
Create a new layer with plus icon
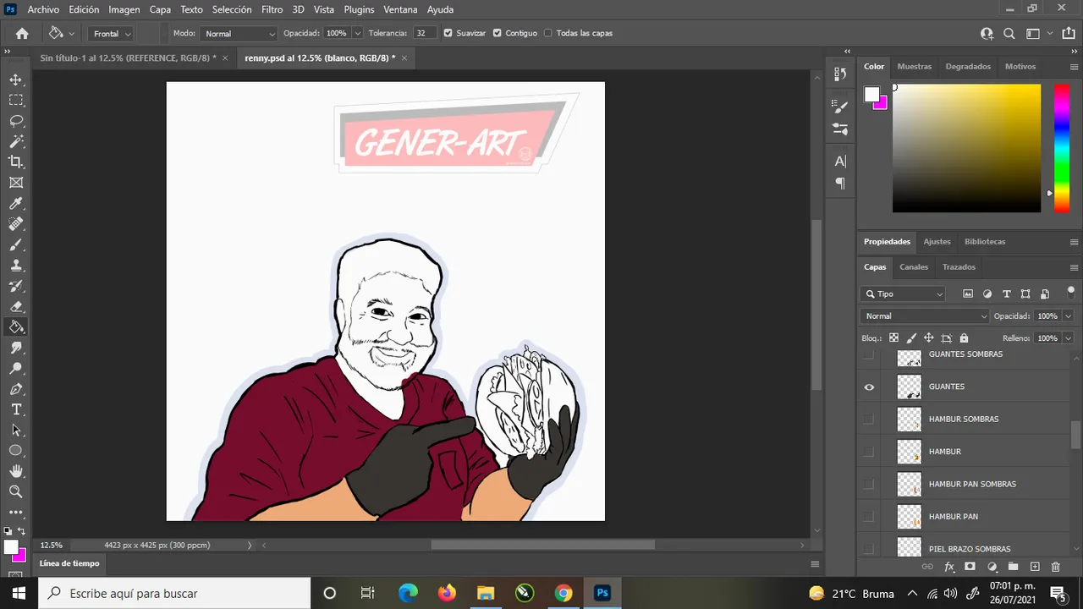[x=1035, y=567]
